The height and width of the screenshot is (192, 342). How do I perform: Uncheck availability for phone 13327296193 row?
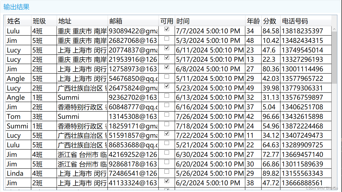click(x=167, y=58)
